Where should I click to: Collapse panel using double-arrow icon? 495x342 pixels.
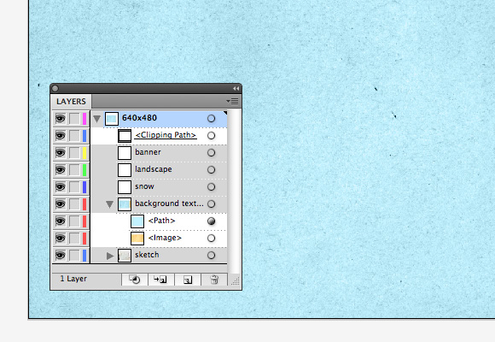point(236,89)
